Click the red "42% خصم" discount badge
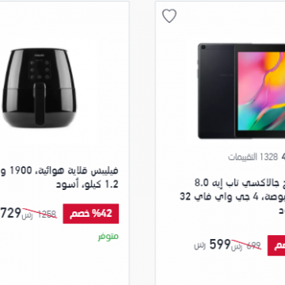Screen dimensions: 285x285 [91, 214]
